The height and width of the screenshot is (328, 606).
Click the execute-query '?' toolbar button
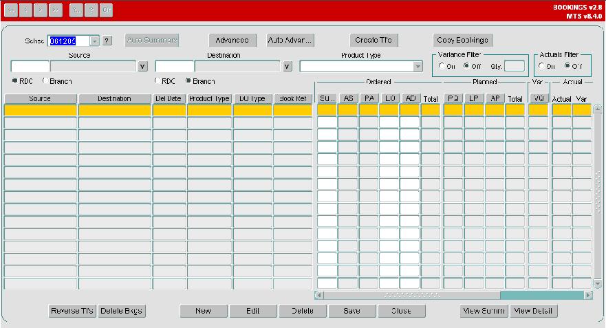pos(91,10)
